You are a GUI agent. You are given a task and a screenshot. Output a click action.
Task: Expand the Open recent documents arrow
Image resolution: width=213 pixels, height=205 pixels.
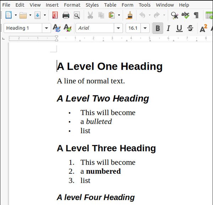(x=30, y=15)
